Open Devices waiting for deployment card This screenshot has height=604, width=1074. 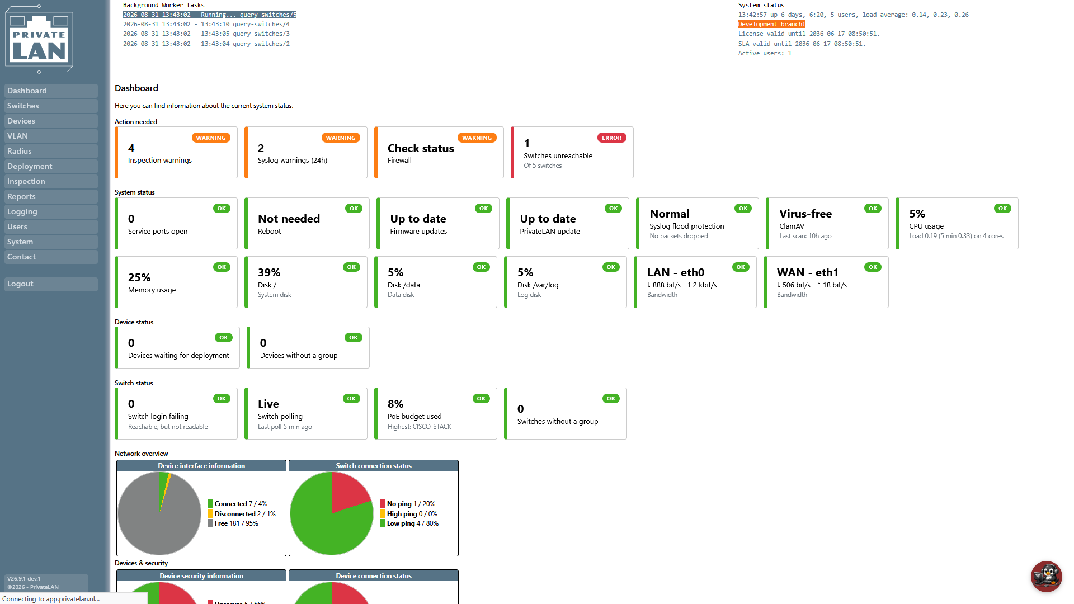click(x=177, y=347)
